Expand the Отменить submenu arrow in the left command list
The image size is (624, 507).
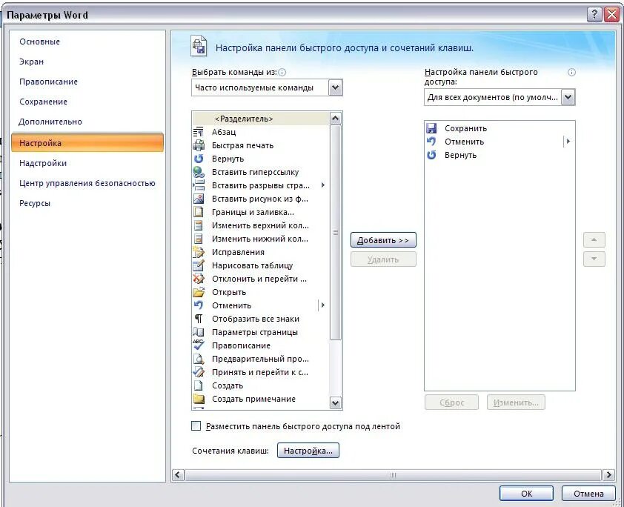(x=322, y=305)
